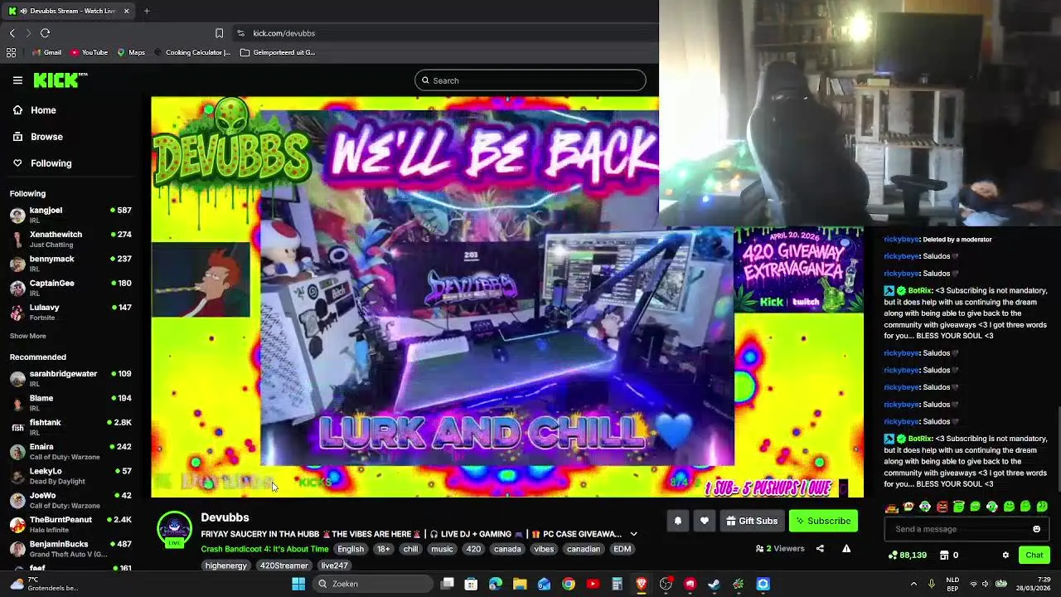Open chat settings gear

(1005, 555)
